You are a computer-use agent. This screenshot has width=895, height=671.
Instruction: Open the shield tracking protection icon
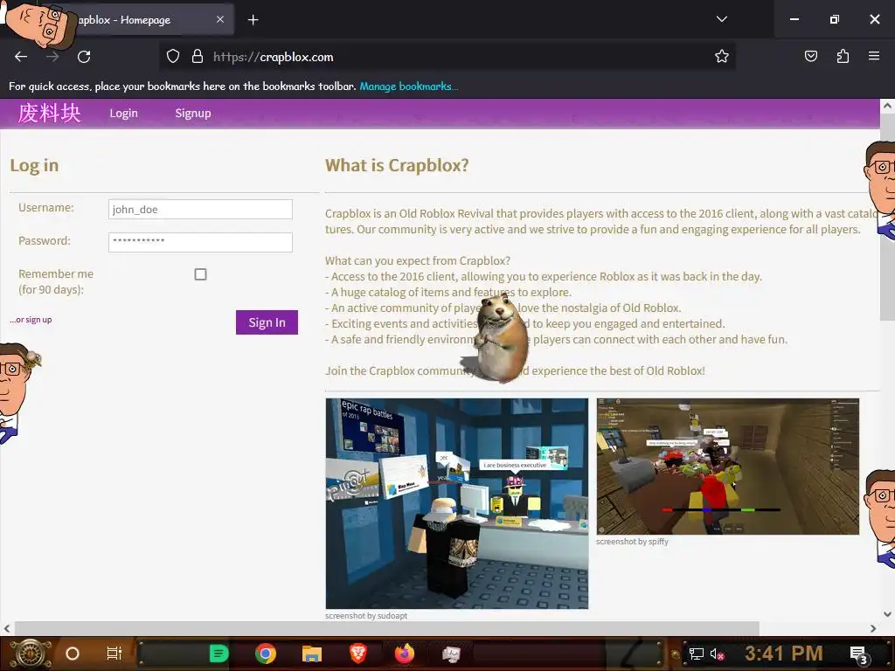click(x=173, y=57)
